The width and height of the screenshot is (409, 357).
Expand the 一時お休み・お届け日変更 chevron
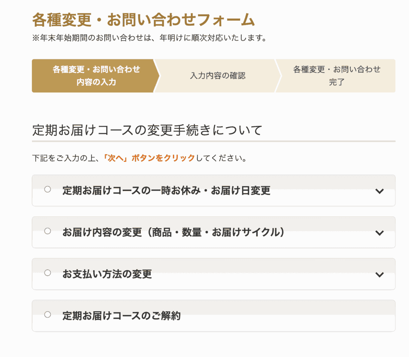click(x=379, y=191)
